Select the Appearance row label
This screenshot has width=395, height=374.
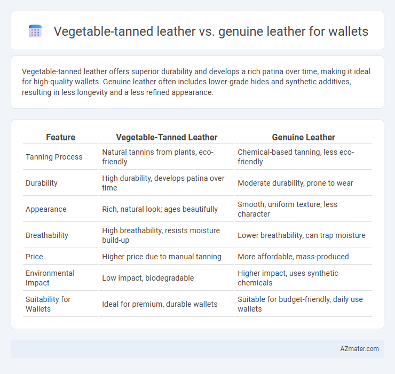[x=46, y=209]
